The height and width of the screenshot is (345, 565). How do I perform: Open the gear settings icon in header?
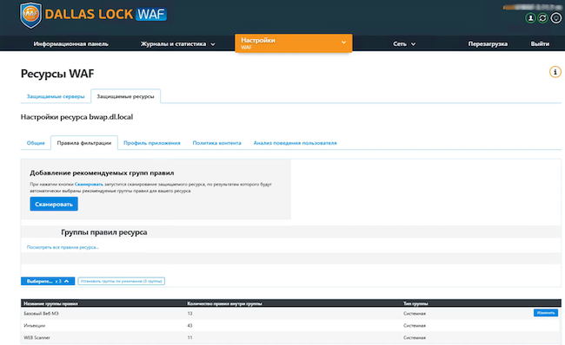tap(556, 17)
